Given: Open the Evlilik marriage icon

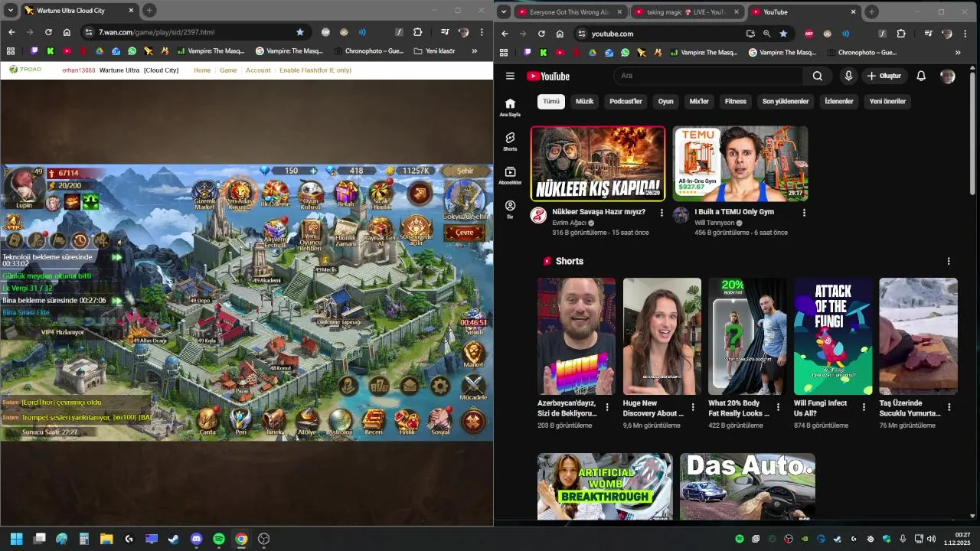Looking at the screenshot, I should click(407, 420).
